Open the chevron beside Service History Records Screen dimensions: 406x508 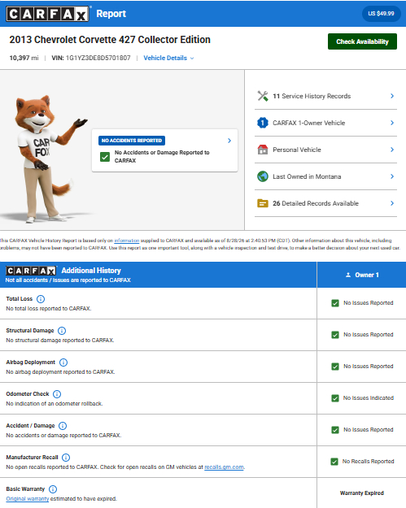392,96
